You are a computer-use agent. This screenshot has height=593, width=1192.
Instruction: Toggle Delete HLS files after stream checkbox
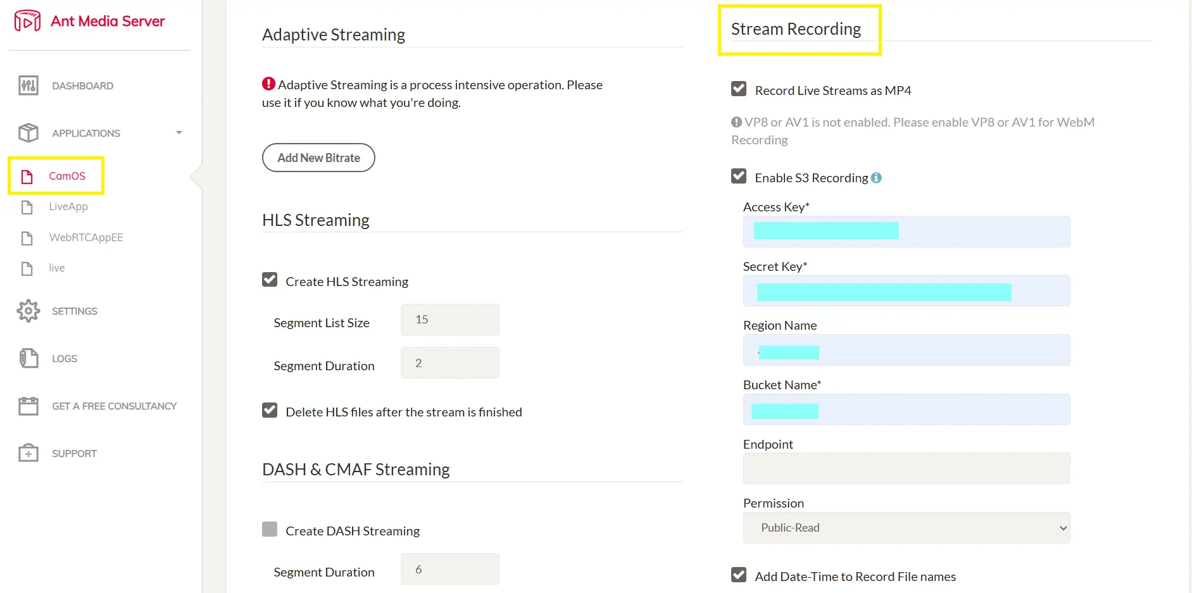(270, 410)
